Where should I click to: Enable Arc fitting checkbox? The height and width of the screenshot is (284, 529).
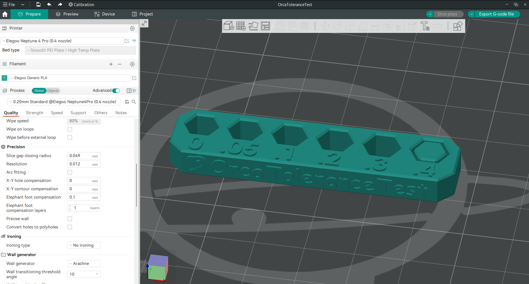coord(70,172)
